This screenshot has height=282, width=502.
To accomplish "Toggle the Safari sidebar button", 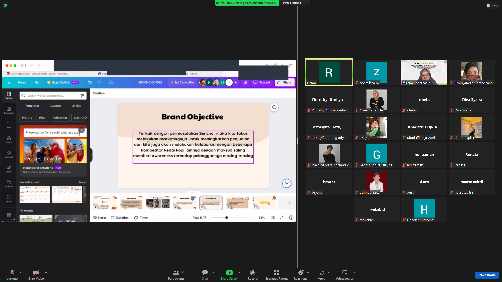I will 24,66.
